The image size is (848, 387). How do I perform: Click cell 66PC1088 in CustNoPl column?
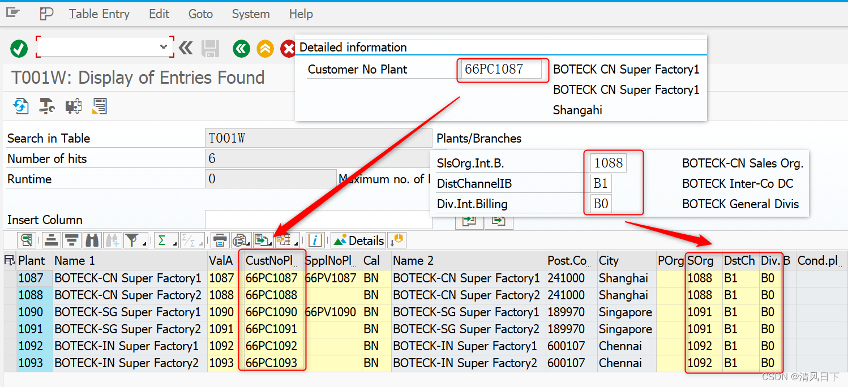(272, 295)
